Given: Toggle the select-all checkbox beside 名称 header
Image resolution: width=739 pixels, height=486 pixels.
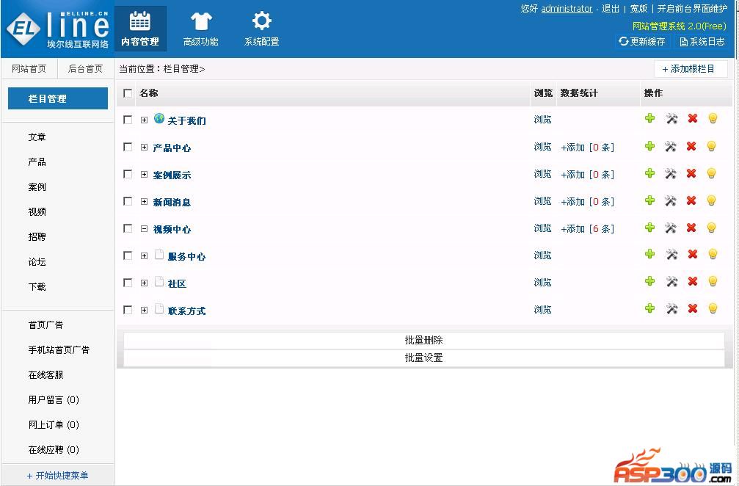Looking at the screenshot, I should (128, 93).
